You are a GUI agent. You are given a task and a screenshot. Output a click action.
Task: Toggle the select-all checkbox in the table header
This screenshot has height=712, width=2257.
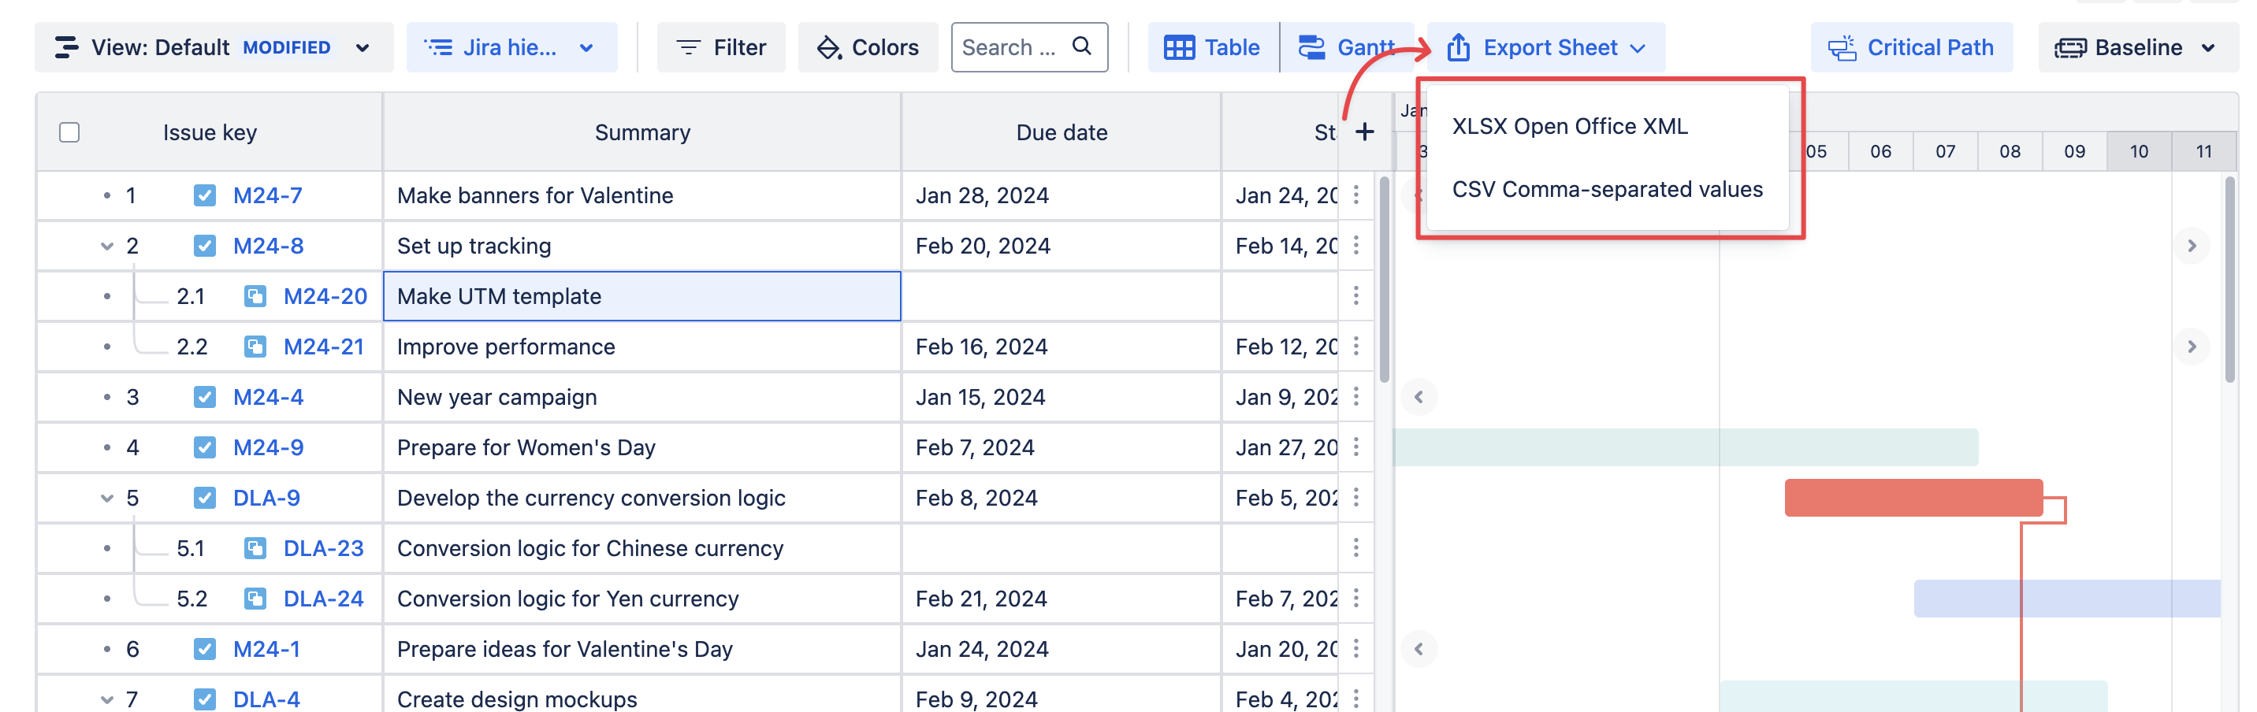point(69,132)
